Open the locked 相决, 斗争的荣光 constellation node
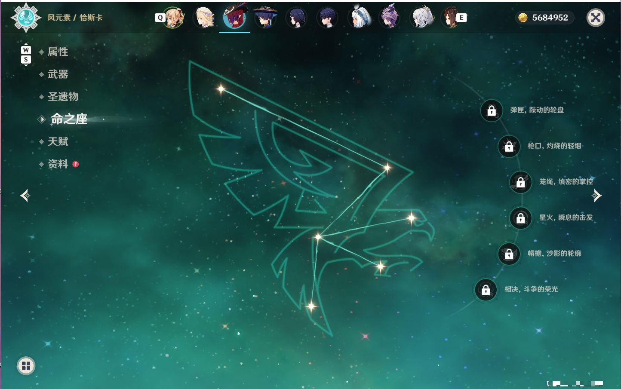 coord(486,290)
